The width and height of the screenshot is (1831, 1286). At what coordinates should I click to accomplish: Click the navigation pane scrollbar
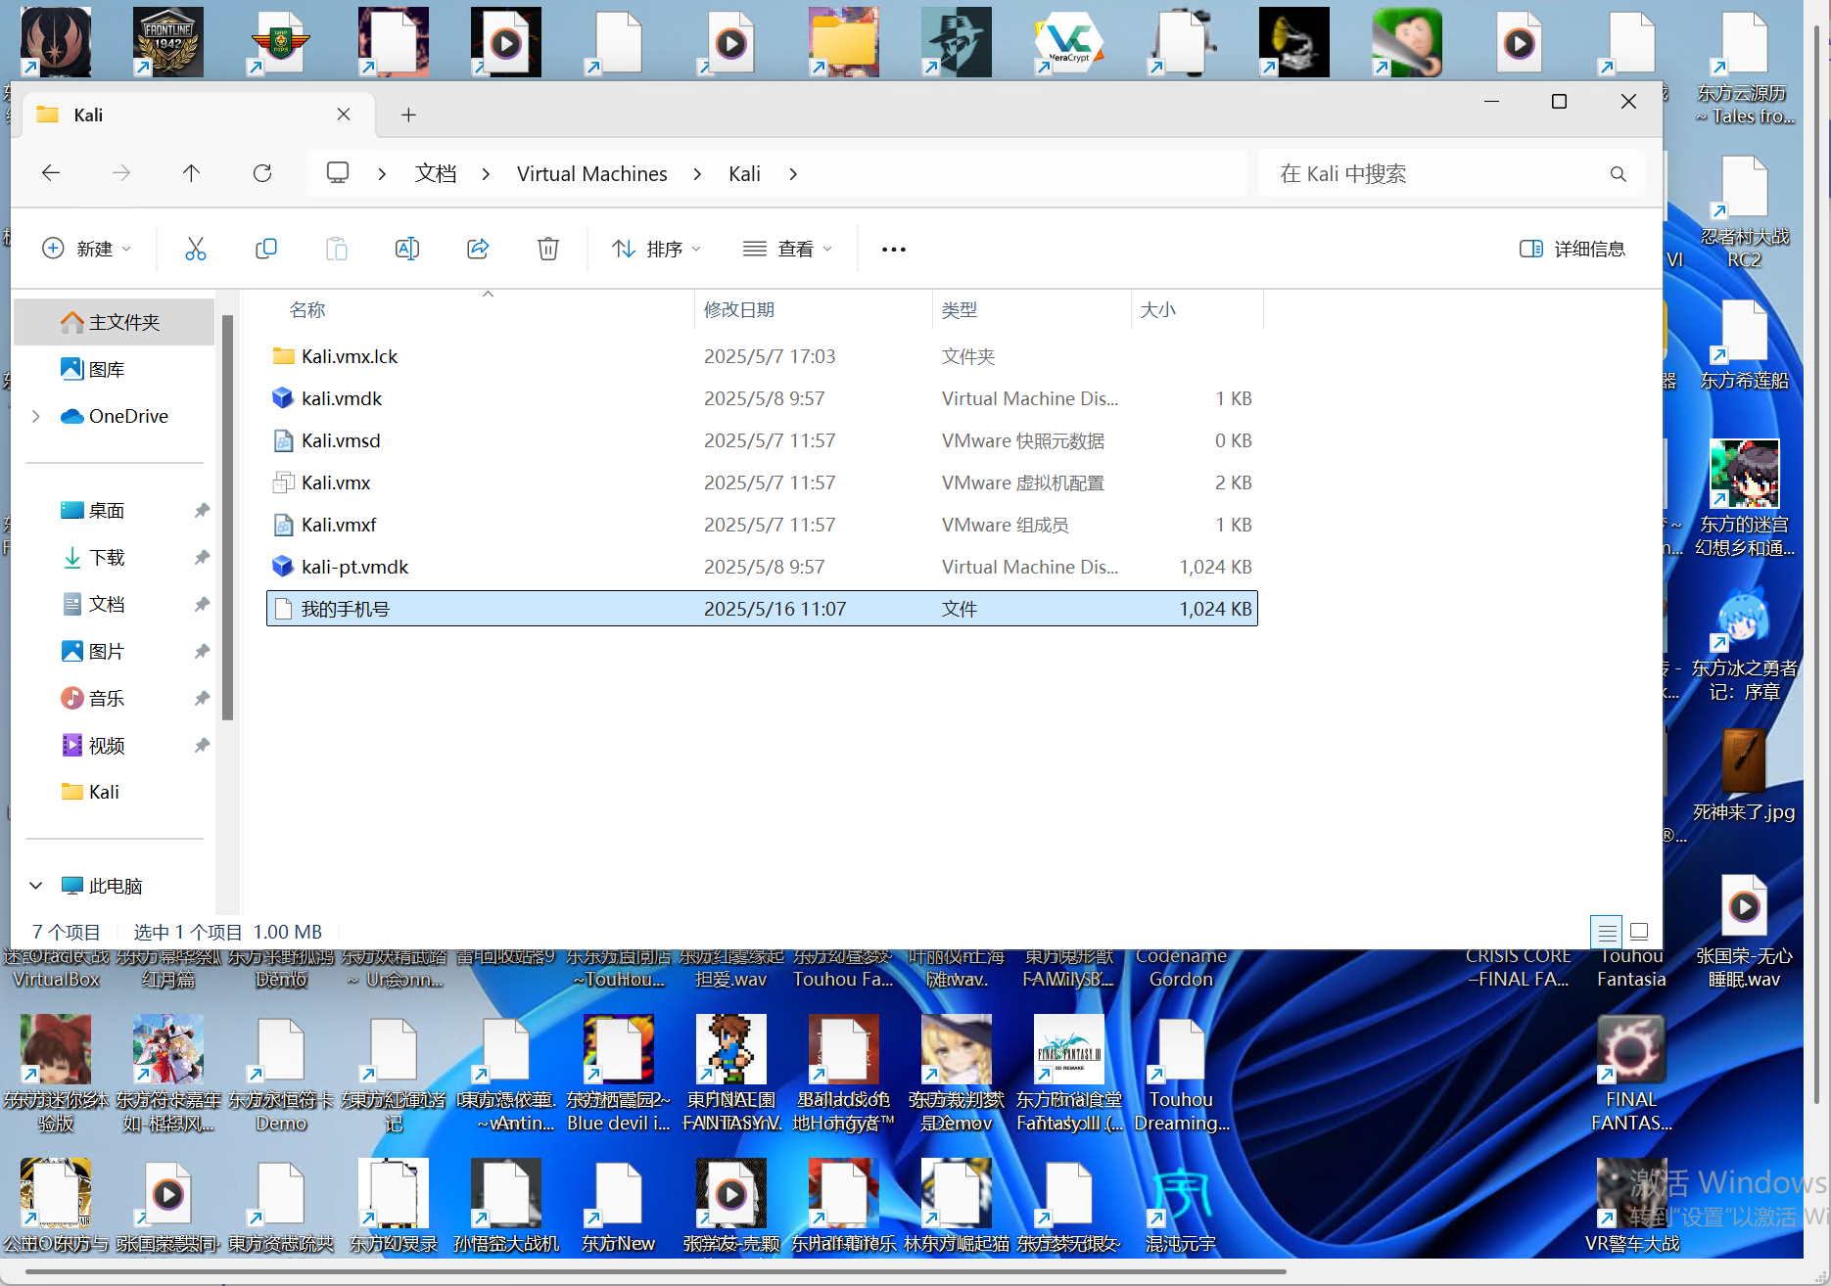227,518
